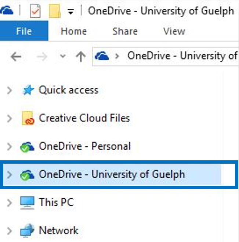Click the New Folder icon in quick toolbar
Image resolution: width=239 pixels, height=242 pixels.
click(x=55, y=11)
